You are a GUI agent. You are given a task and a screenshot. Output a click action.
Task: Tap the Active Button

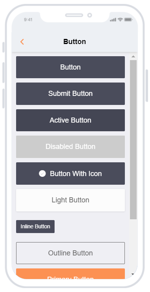[x=70, y=120]
